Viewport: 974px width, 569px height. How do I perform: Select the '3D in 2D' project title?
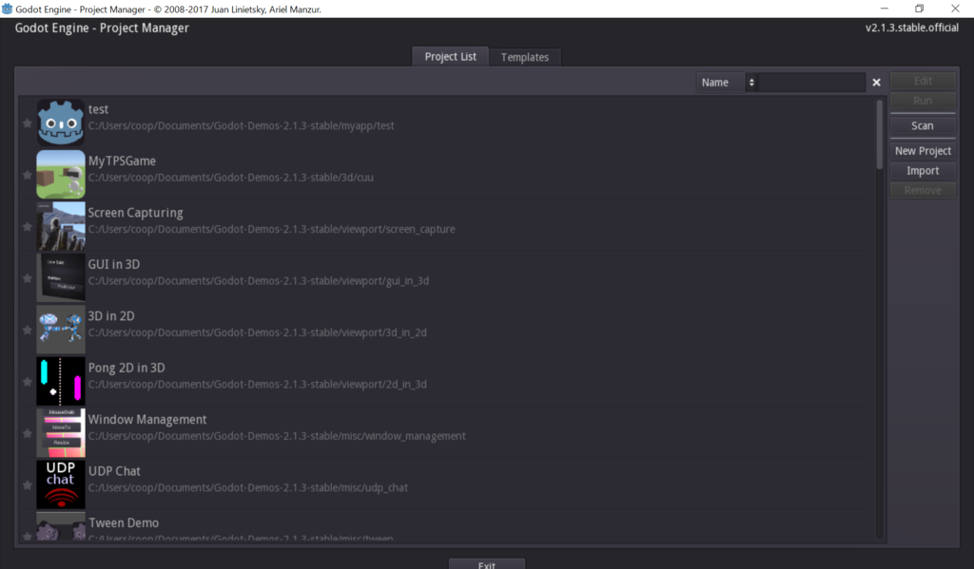click(x=111, y=315)
